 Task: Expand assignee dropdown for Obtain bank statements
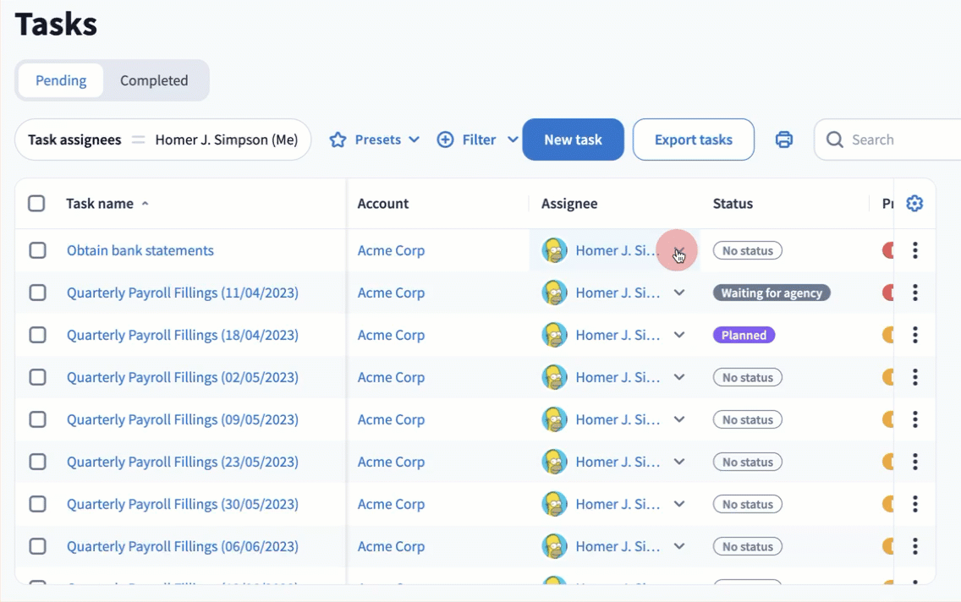[x=678, y=251]
